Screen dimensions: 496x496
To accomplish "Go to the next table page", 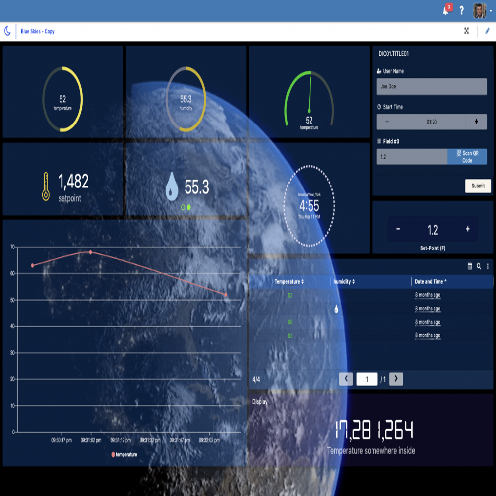I will click(396, 379).
